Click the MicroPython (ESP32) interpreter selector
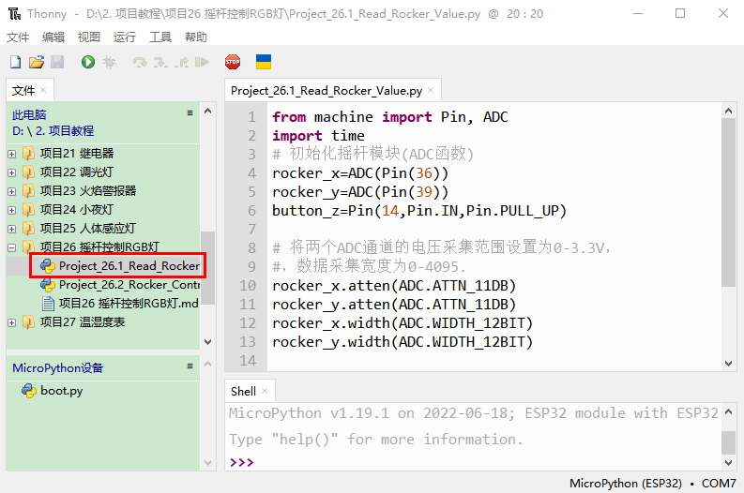Viewport: 744px width, 493px height. 625,484
